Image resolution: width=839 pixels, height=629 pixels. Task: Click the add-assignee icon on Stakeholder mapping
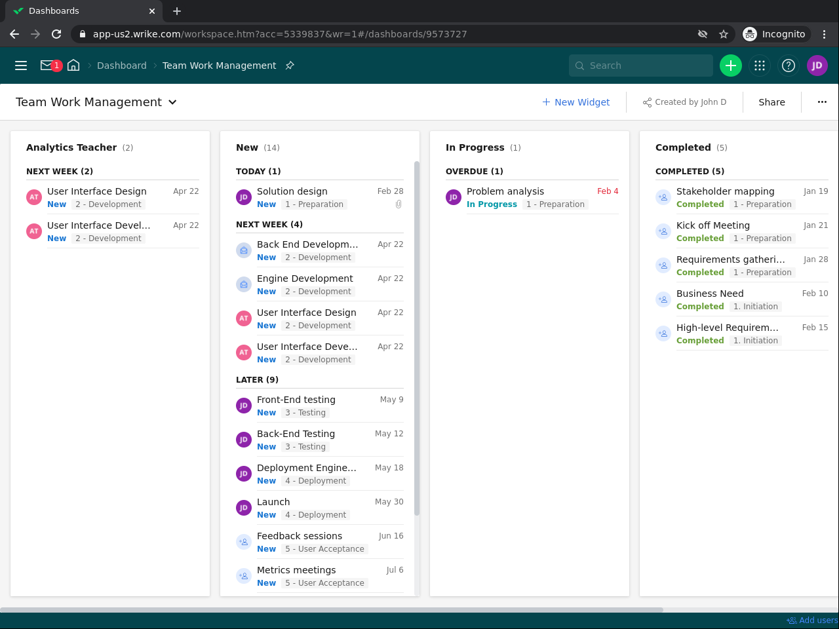(663, 197)
